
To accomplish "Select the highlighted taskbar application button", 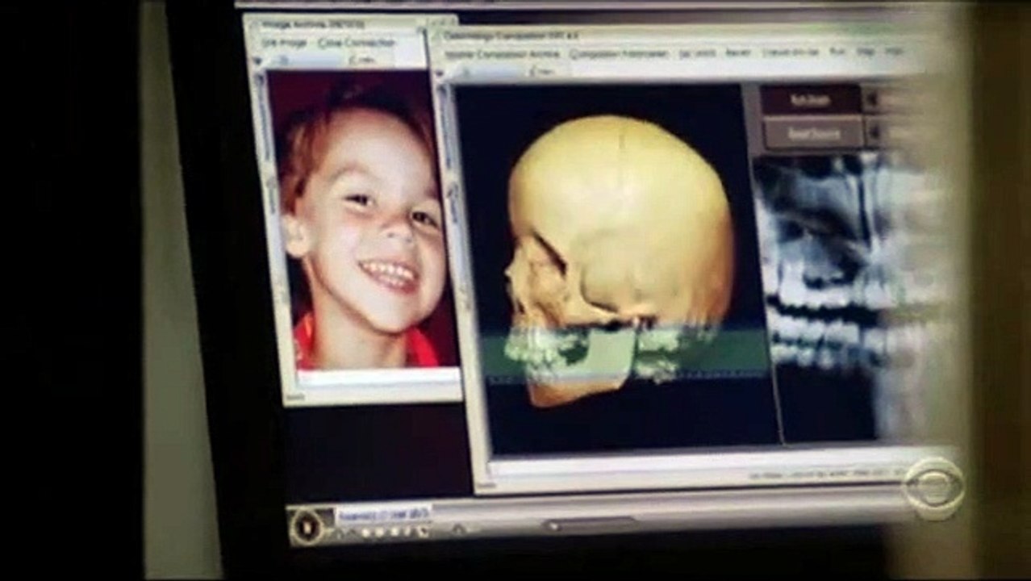I will tap(383, 513).
